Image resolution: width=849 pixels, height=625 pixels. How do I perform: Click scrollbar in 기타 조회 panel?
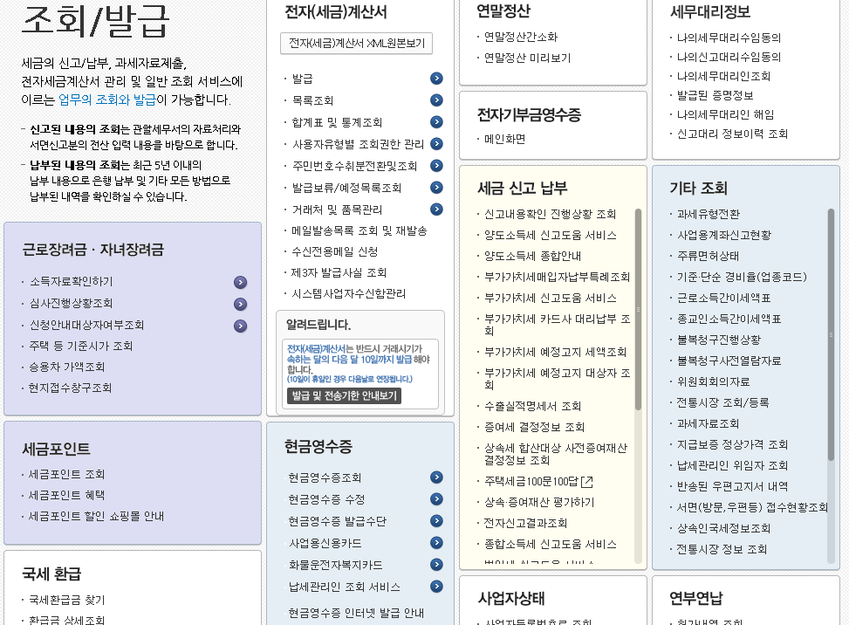(x=832, y=335)
